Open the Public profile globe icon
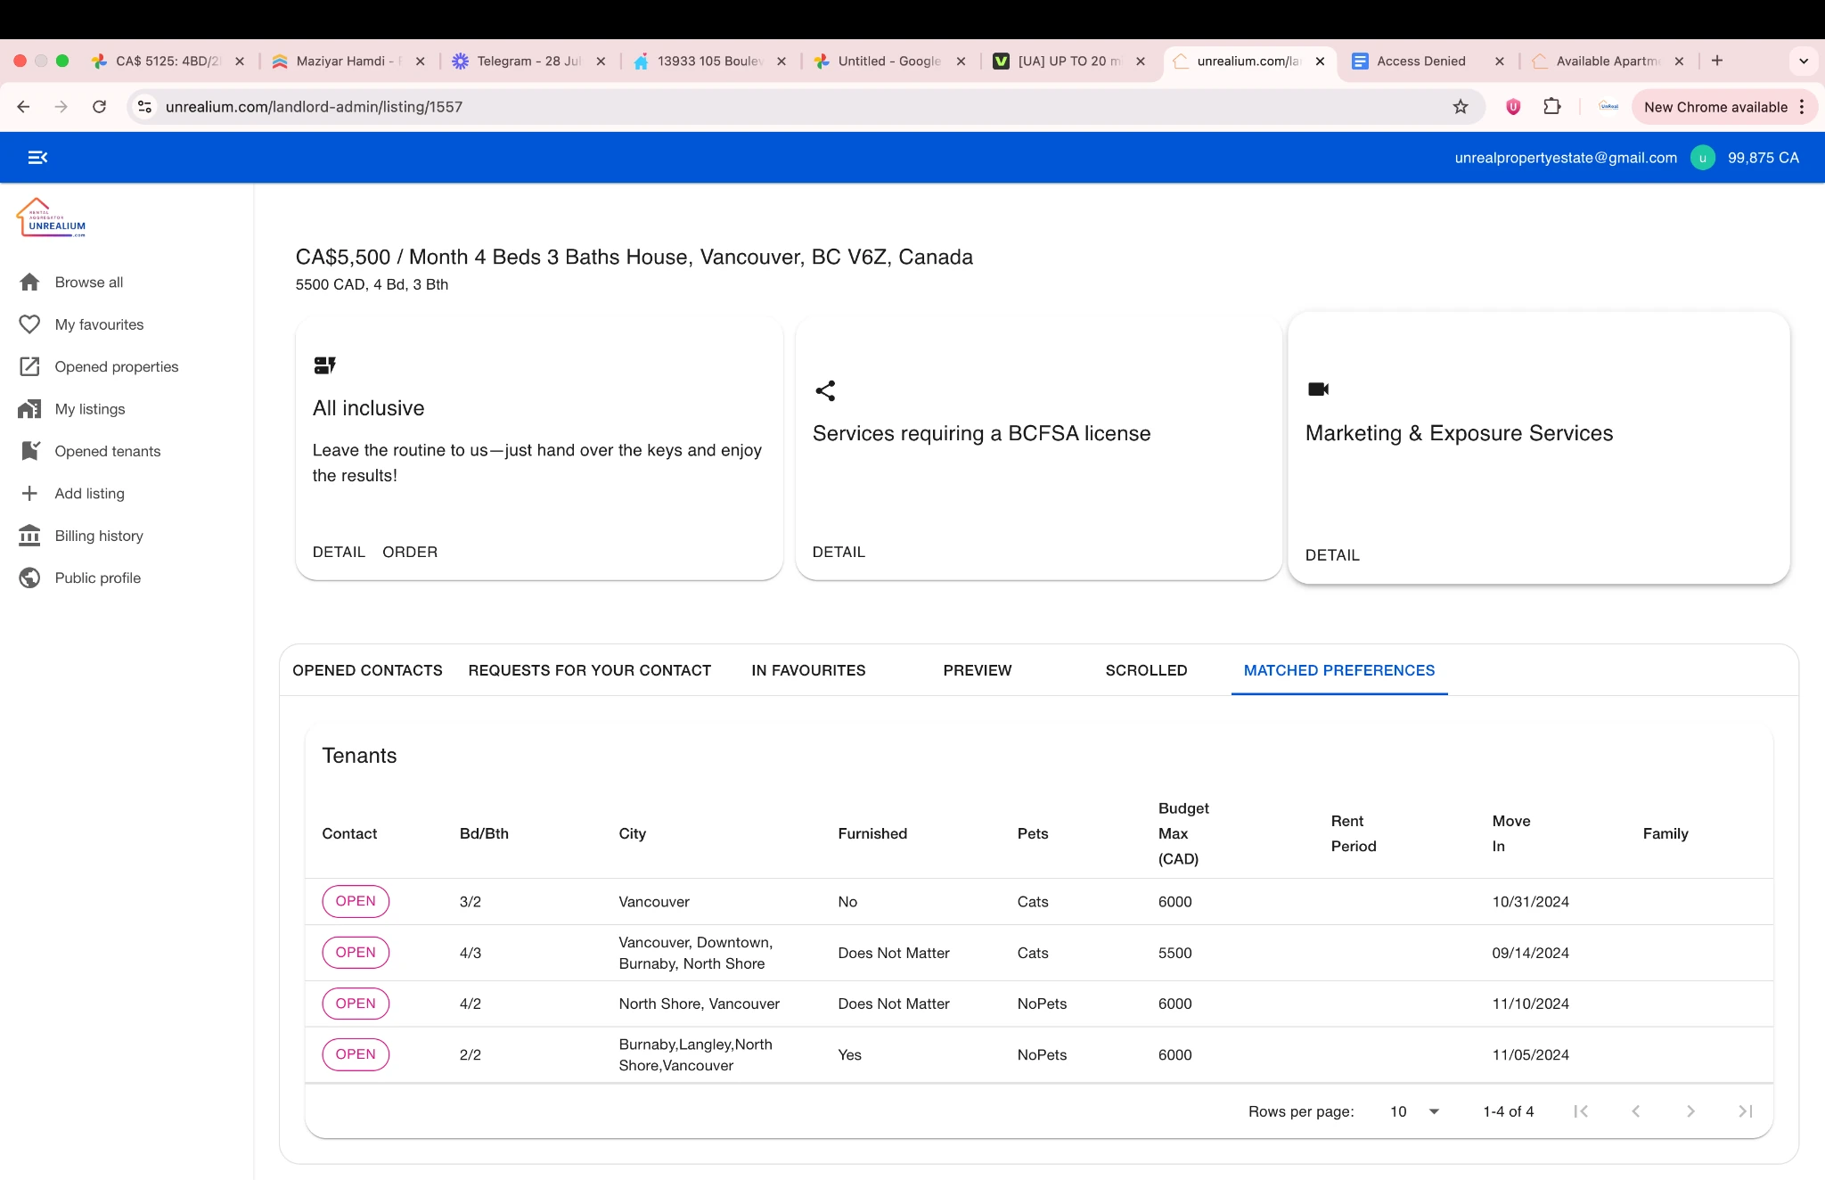The height and width of the screenshot is (1180, 1825). pyautogui.click(x=29, y=578)
